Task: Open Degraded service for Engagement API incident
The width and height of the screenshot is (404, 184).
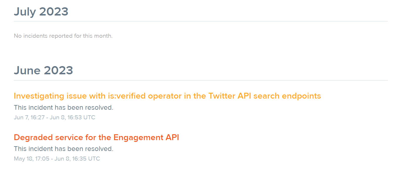Action: click(x=96, y=137)
